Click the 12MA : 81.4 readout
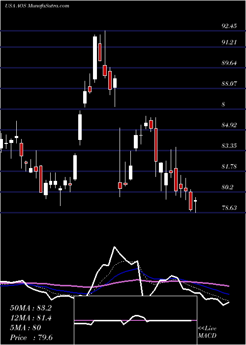The image size is (246, 345). [31, 318]
